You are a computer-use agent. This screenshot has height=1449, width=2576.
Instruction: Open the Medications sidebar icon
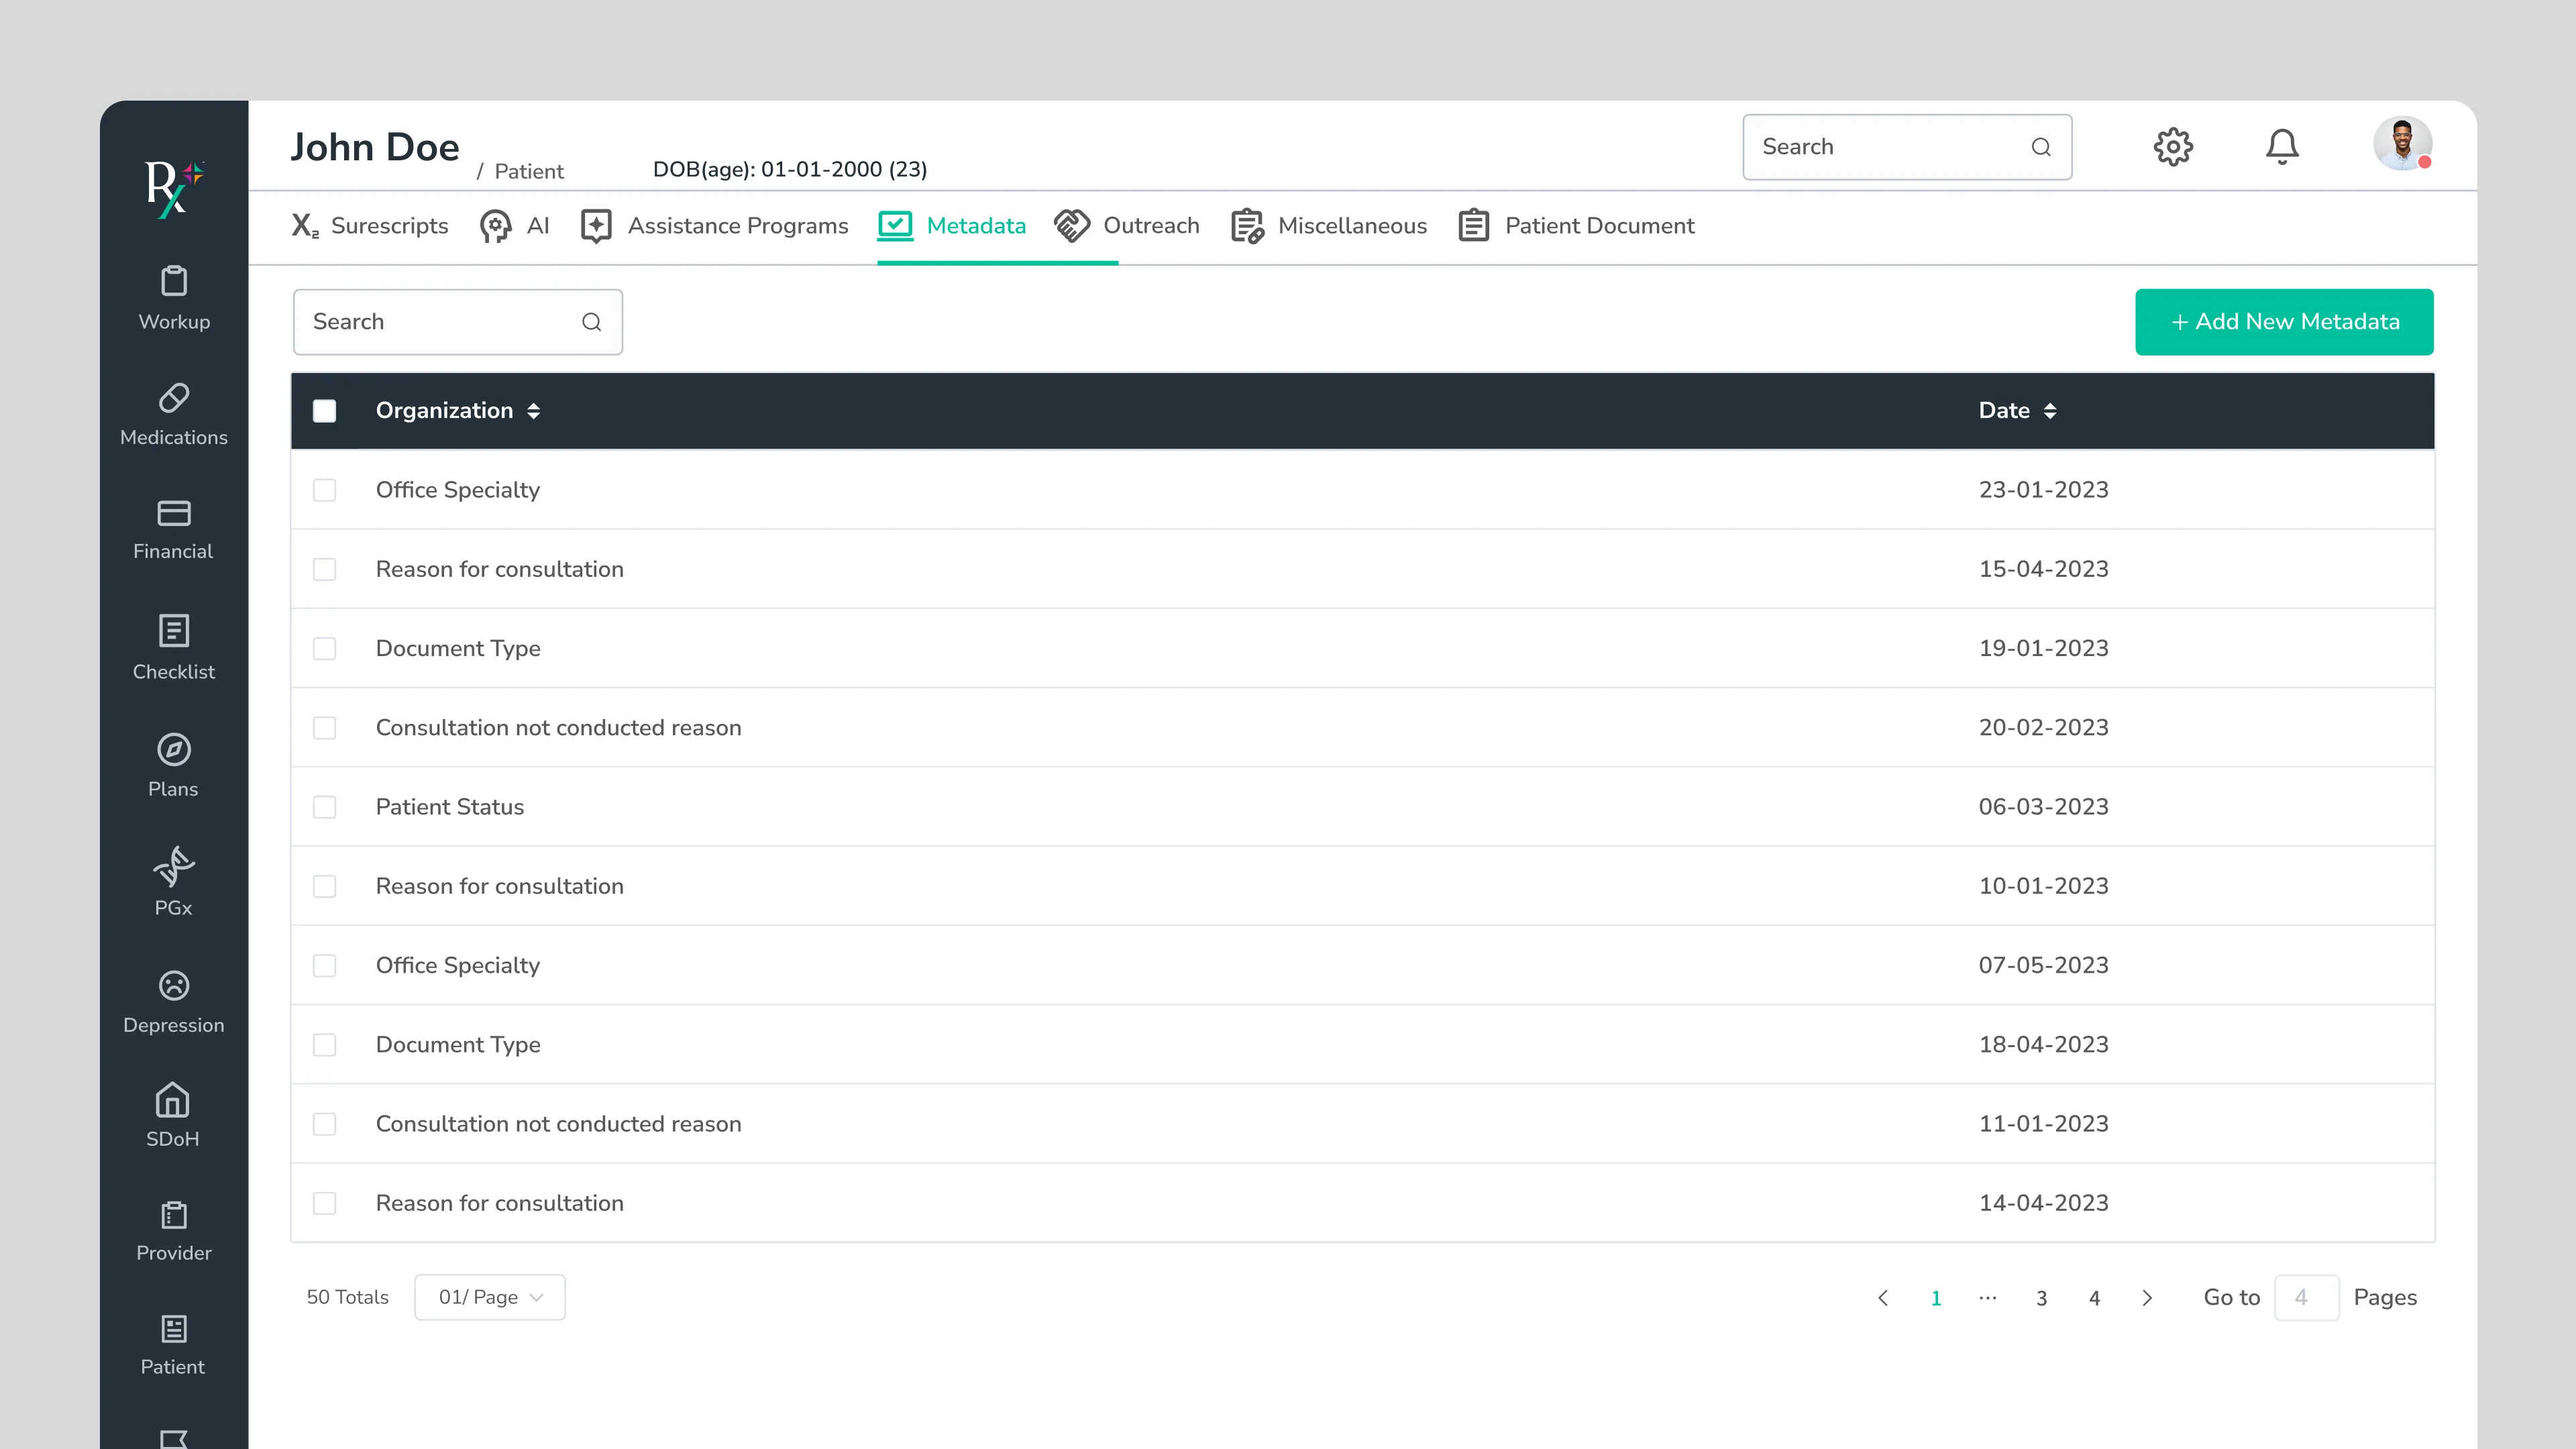point(174,398)
